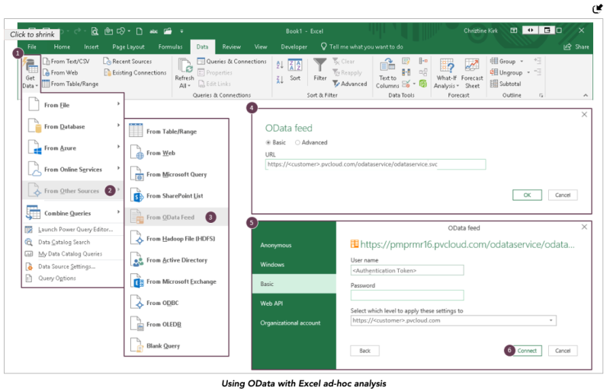610x391 pixels.
Task: Click OK in the OData feed dialog
Action: pos(527,195)
